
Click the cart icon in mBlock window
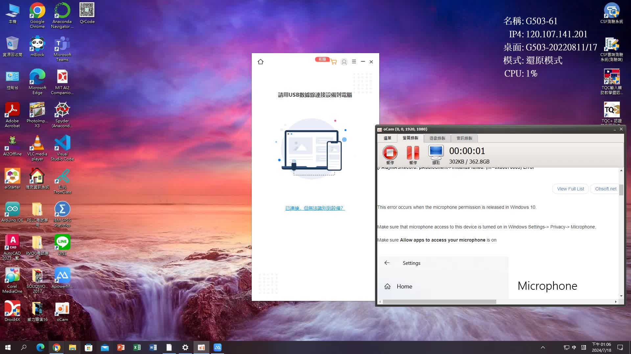pos(333,62)
